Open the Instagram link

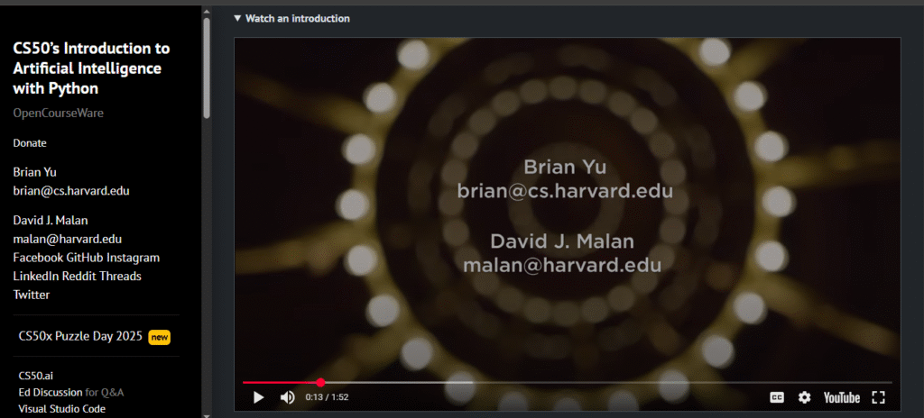pyautogui.click(x=134, y=258)
